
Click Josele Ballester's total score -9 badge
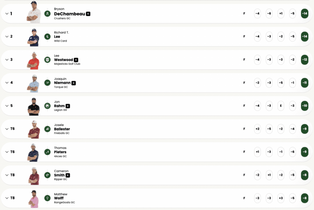point(304,129)
